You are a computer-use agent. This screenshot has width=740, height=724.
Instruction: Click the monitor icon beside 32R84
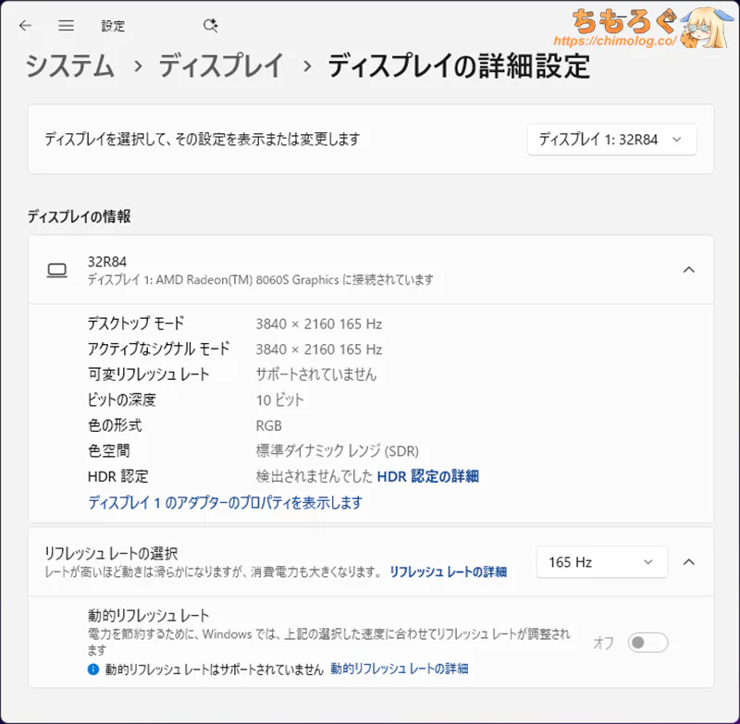click(x=57, y=270)
